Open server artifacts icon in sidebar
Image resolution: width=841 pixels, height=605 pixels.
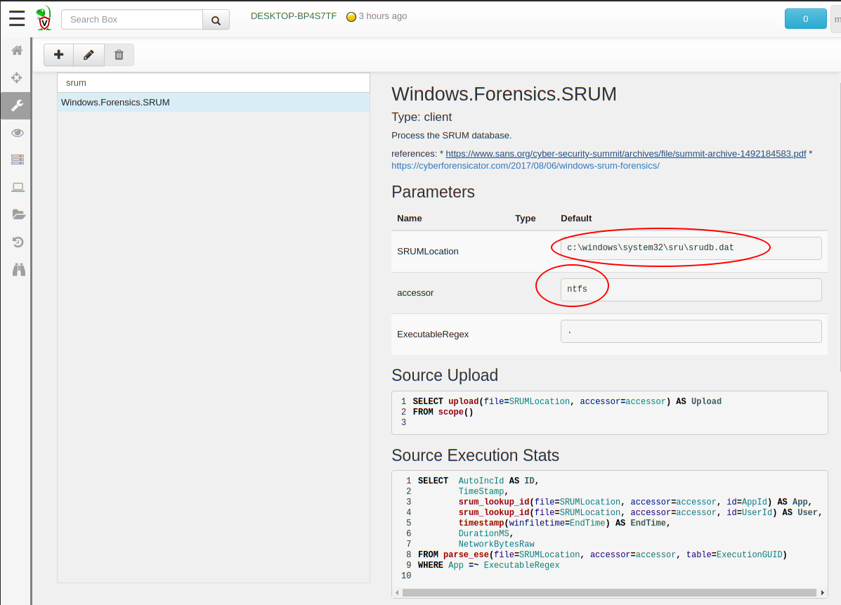pos(18,160)
